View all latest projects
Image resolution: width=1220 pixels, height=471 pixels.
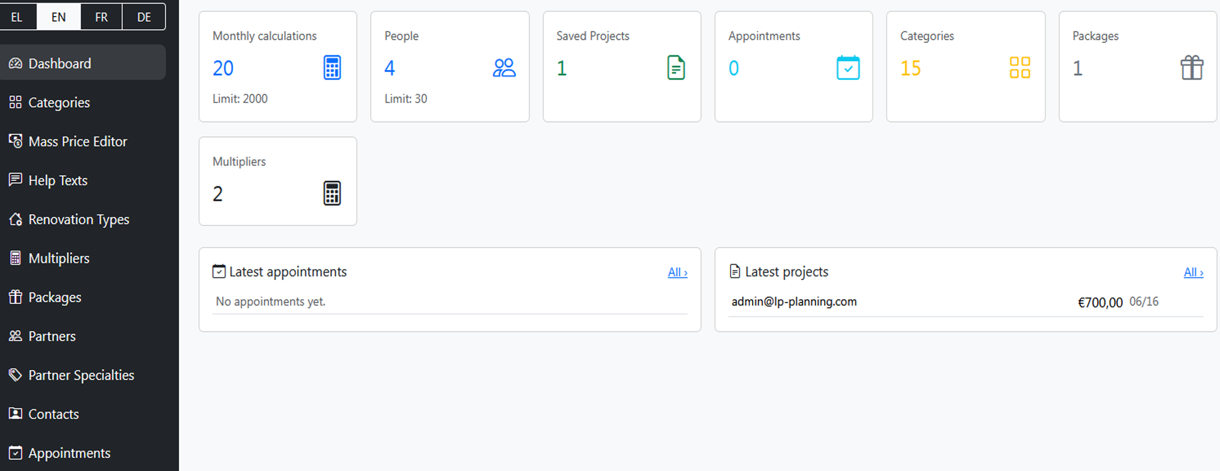click(1193, 272)
